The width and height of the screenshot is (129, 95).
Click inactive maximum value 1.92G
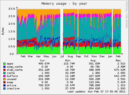click(121, 89)
